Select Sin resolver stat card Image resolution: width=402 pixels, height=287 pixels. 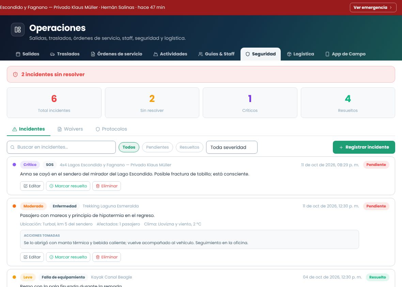pos(152,103)
